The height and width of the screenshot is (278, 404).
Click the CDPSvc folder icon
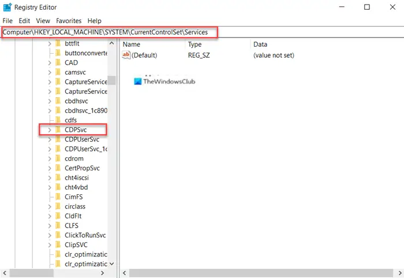point(58,129)
